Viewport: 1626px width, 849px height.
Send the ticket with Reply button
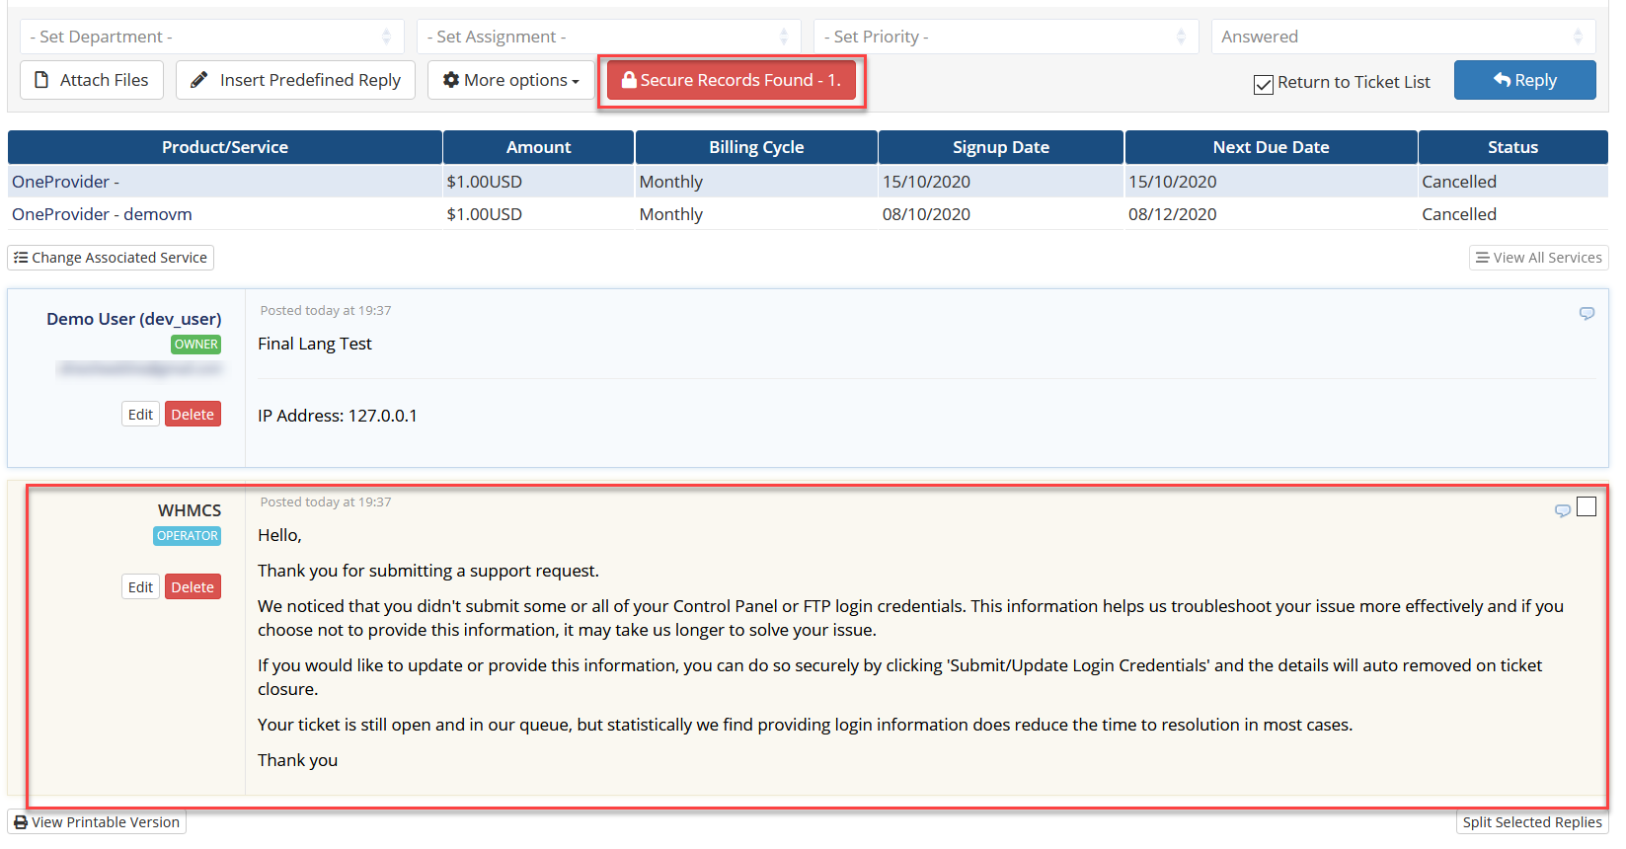coord(1524,80)
